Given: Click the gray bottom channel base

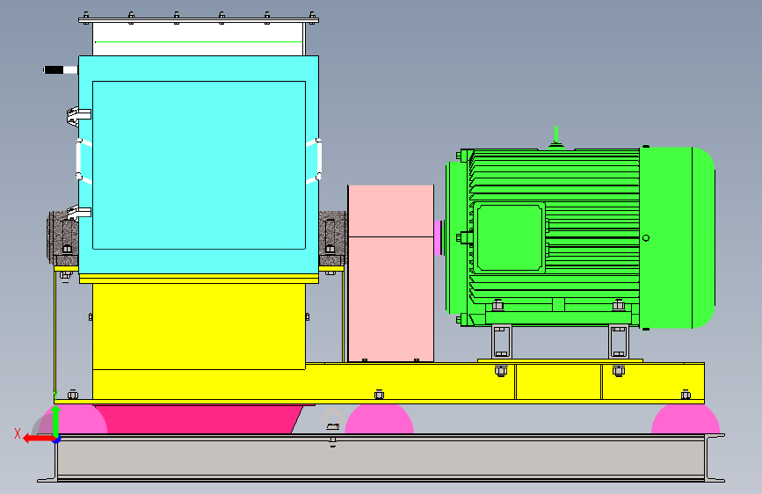Looking at the screenshot, I should [x=381, y=458].
